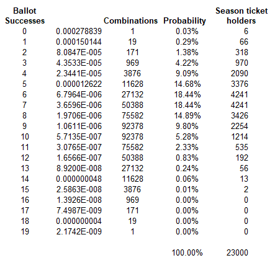Click the Ballot Successes cell 10
This screenshot has height=263, width=275.
25,136
